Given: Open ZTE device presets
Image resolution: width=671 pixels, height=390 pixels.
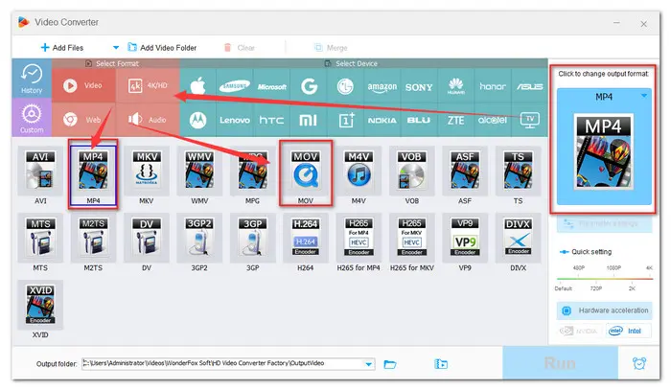Looking at the screenshot, I should point(455,120).
